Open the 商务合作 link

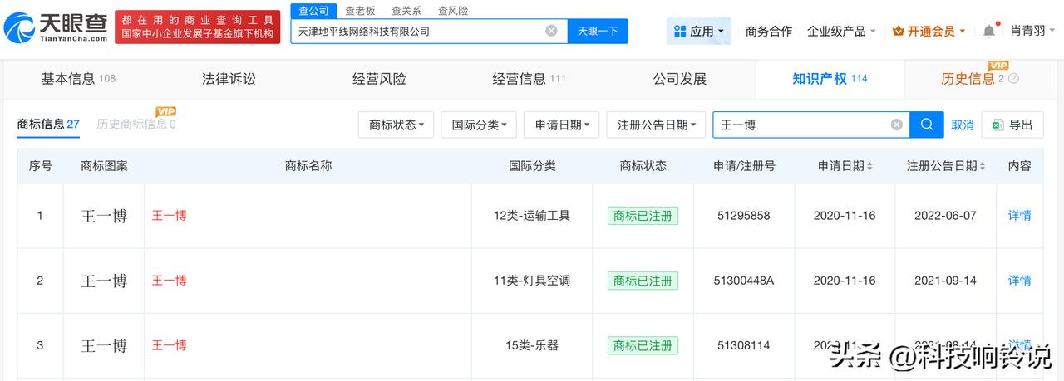click(769, 31)
